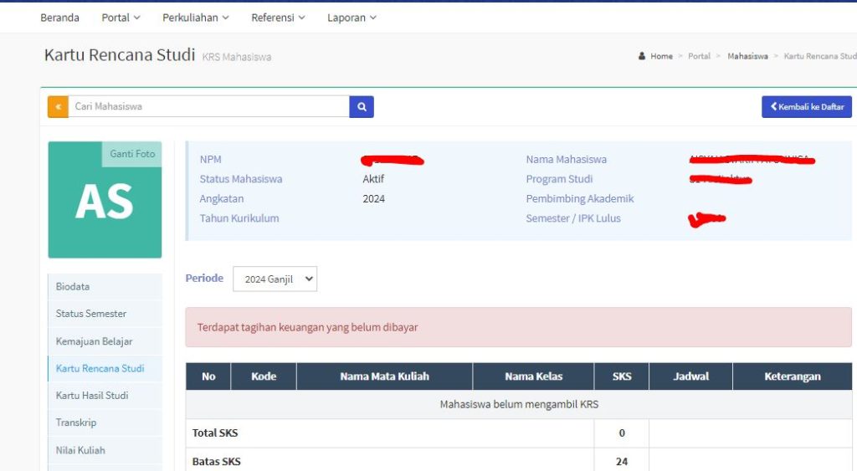Viewport: 857px width, 471px height.
Task: Go to Beranda in navigation bar
Action: point(60,18)
